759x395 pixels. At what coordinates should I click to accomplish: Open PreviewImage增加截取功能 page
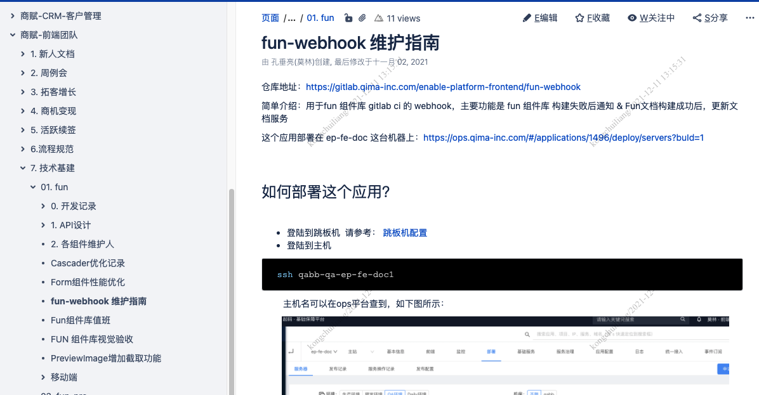(x=105, y=358)
